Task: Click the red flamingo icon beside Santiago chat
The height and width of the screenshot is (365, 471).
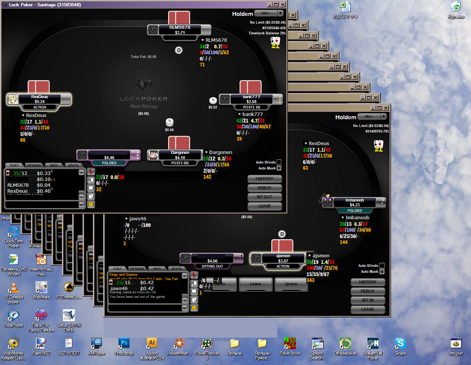Action: 91,172
